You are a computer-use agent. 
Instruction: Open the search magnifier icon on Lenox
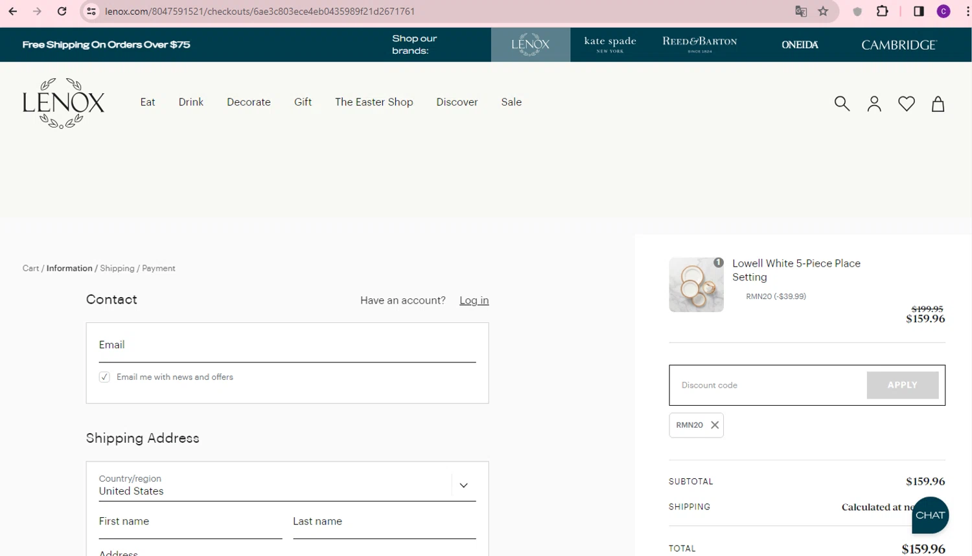(842, 104)
